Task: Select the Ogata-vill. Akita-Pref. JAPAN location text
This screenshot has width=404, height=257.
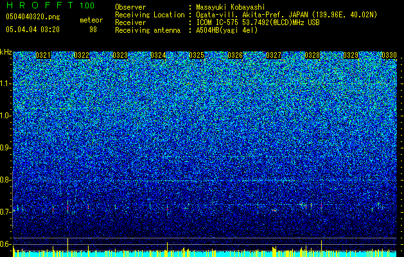Action: pyautogui.click(x=286, y=15)
